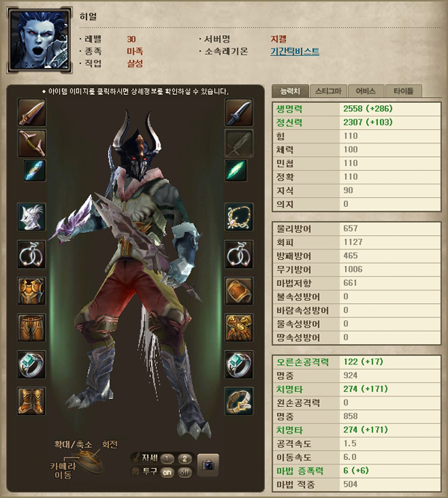Switch to the 어비스 tab

pos(366,91)
